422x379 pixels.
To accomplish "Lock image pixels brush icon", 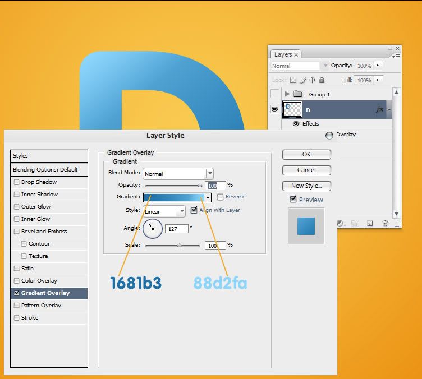I will 303,80.
